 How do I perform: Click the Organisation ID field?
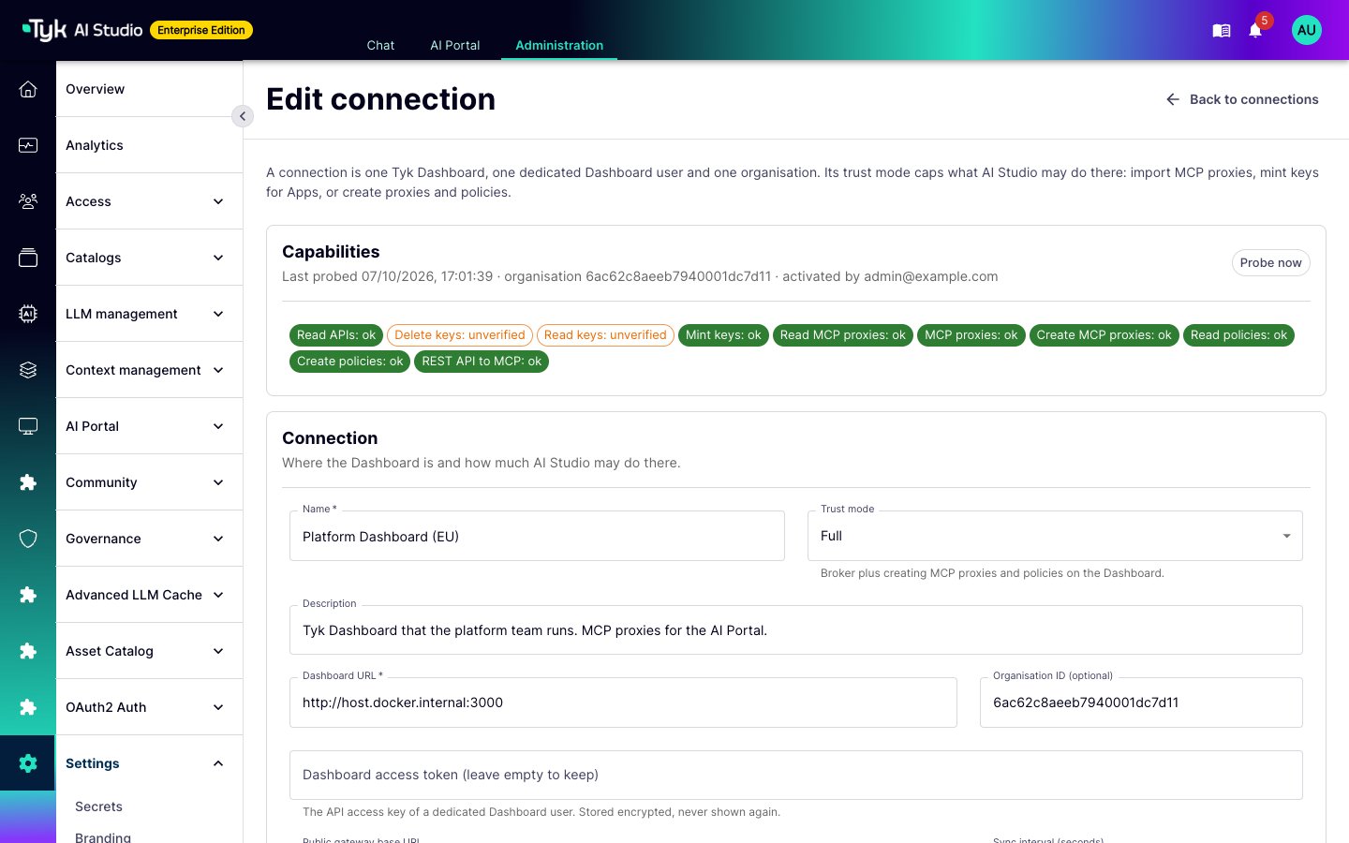pyautogui.click(x=1141, y=702)
